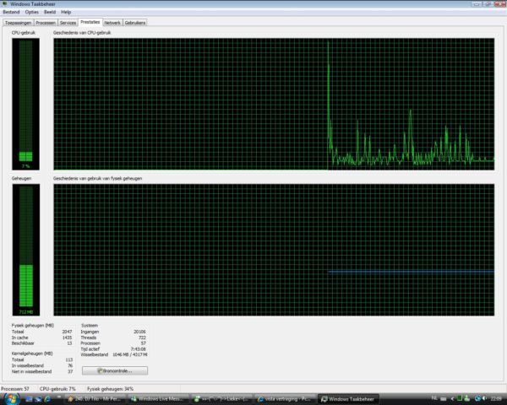This screenshot has height=405, width=507.
Task: Click the Geheugen usage meter
Action: (x=26, y=250)
